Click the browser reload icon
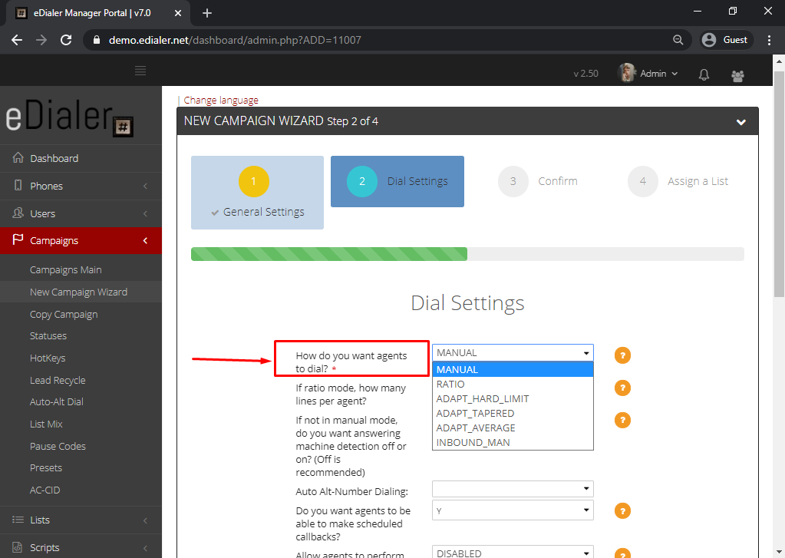Screen dimensions: 785x558 coord(66,40)
